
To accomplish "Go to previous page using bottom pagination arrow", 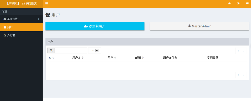I will (238, 75).
